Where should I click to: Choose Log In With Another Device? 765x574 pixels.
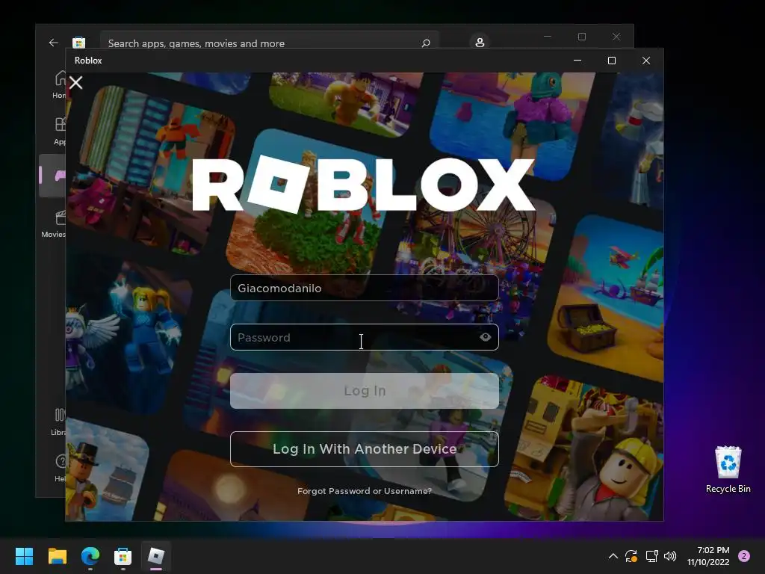coord(364,449)
